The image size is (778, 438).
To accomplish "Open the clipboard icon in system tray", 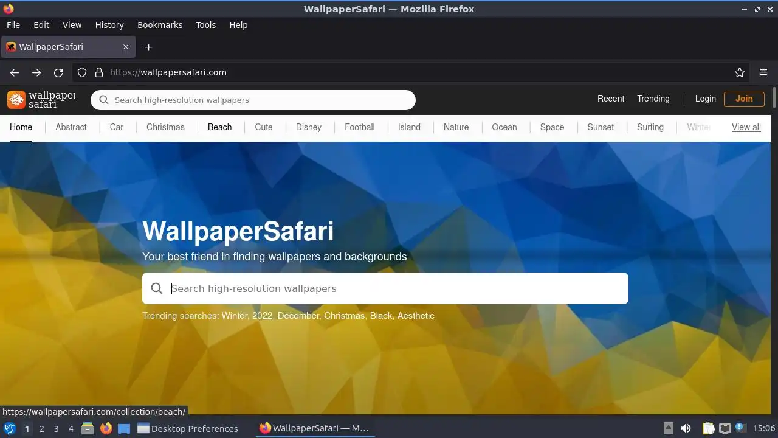I will (x=708, y=428).
